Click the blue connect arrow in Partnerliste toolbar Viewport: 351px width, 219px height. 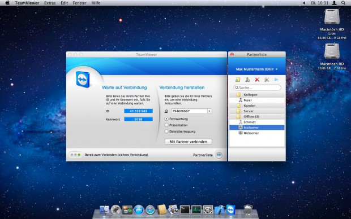coord(276,80)
